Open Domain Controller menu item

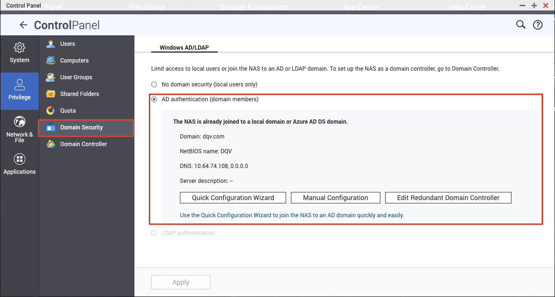click(x=83, y=144)
